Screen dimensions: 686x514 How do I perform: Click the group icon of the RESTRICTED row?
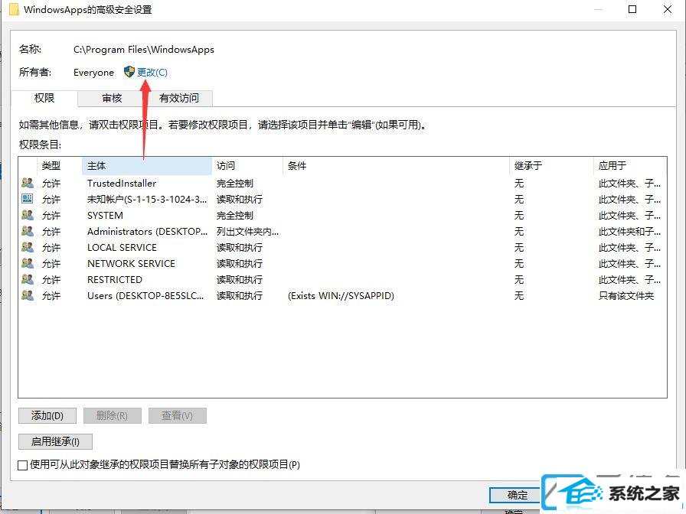(x=27, y=279)
